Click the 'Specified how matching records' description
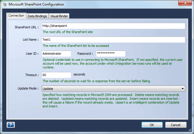 pyautogui.click(x=111, y=101)
